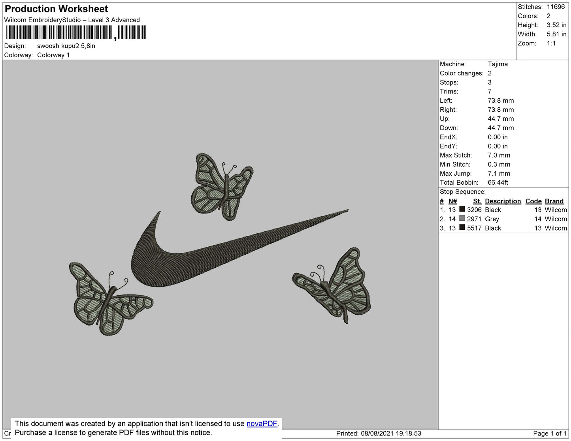Click the Total Bobbin value 66.44ft
The image size is (571, 441).
pos(498,182)
